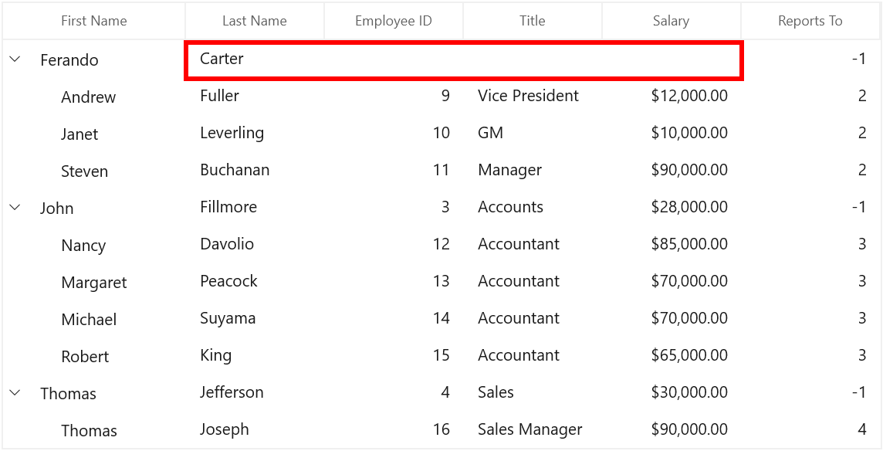The height and width of the screenshot is (451, 883).
Task: Select the Vice President title cell
Action: point(528,96)
